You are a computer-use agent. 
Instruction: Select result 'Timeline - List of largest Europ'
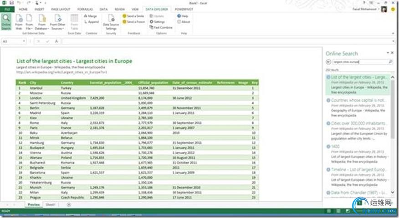pyautogui.click(x=357, y=177)
